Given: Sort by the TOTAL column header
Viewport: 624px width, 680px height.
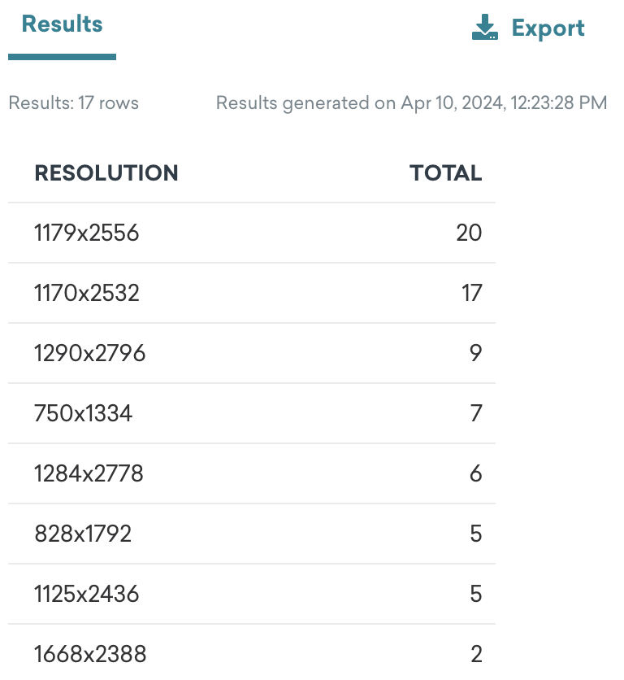Looking at the screenshot, I should pyautogui.click(x=446, y=172).
